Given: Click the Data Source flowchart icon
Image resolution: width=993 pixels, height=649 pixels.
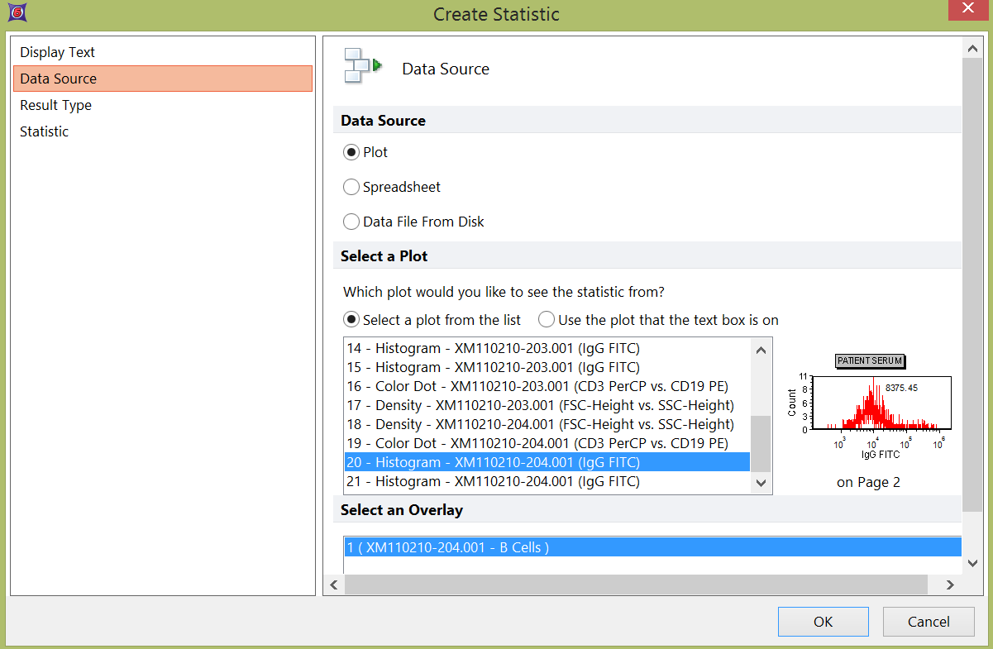Looking at the screenshot, I should 362,67.
